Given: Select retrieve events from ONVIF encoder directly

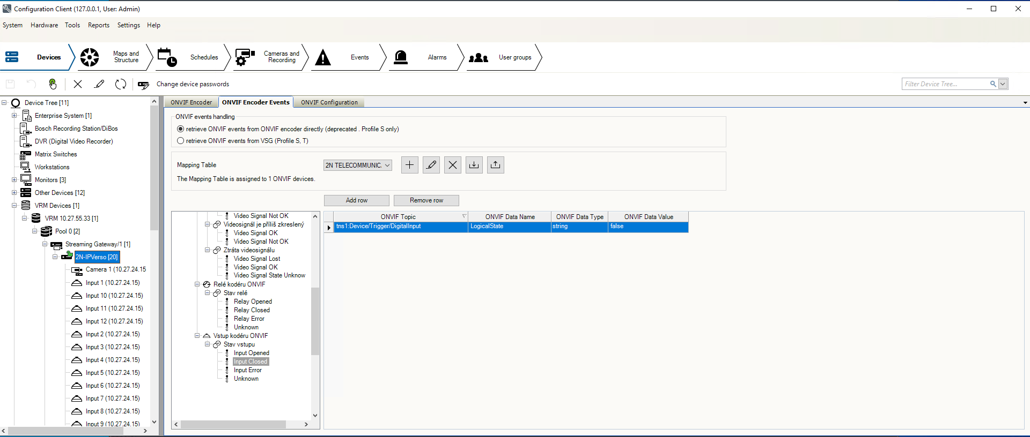Looking at the screenshot, I should (181, 129).
